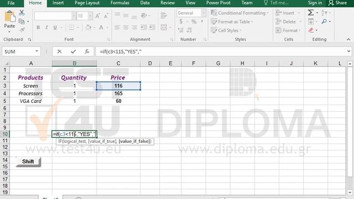The height and width of the screenshot is (199, 354).
Task: Toggle Align Right
Action: click(134, 28)
